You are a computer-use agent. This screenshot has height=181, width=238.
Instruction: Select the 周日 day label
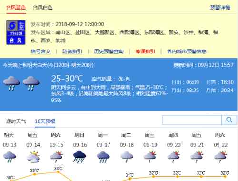79,135
